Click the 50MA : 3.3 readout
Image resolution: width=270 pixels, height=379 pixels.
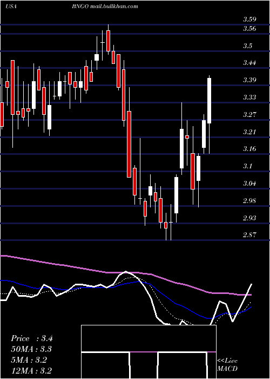[31, 349]
